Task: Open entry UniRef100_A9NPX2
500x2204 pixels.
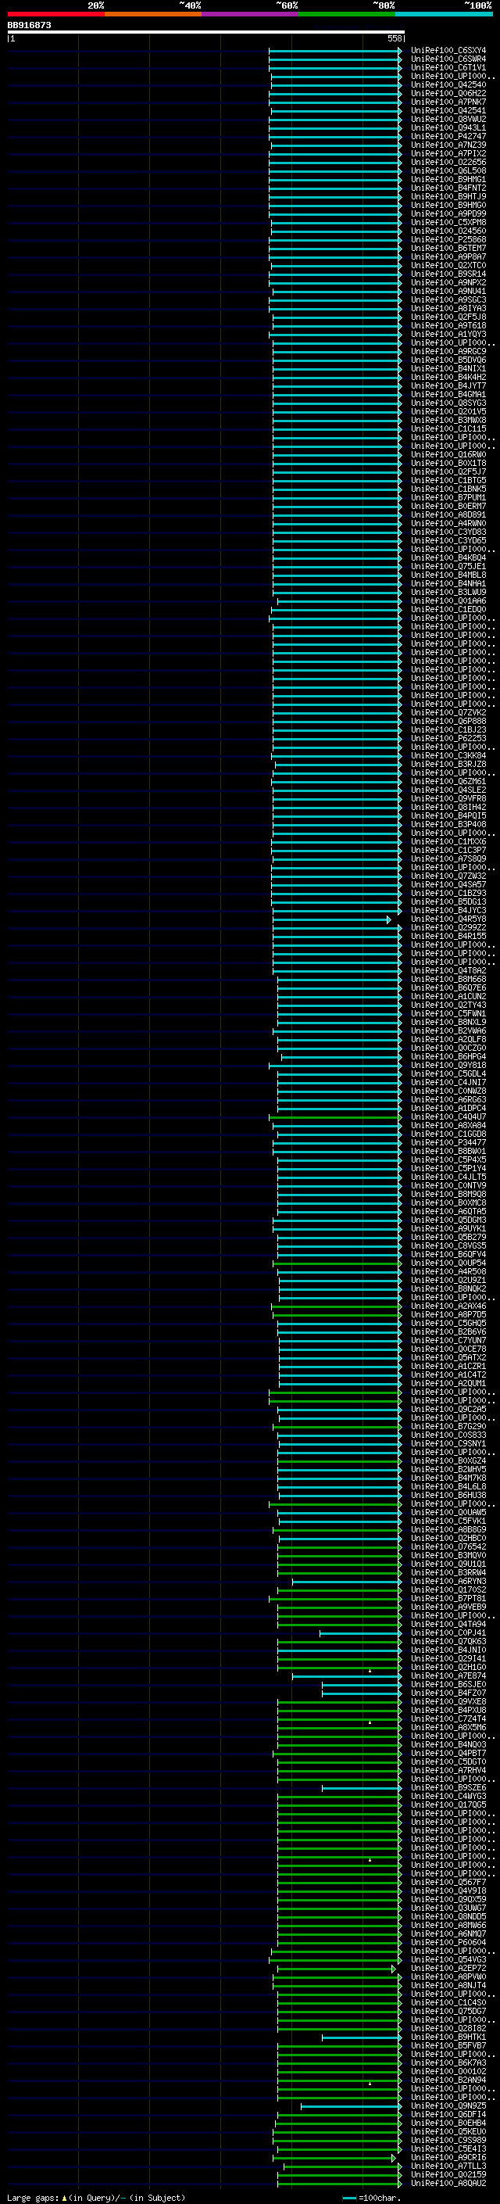Action: pyautogui.click(x=448, y=282)
